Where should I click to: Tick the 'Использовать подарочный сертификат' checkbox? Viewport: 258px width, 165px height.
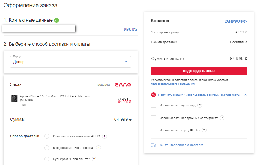point(154,118)
